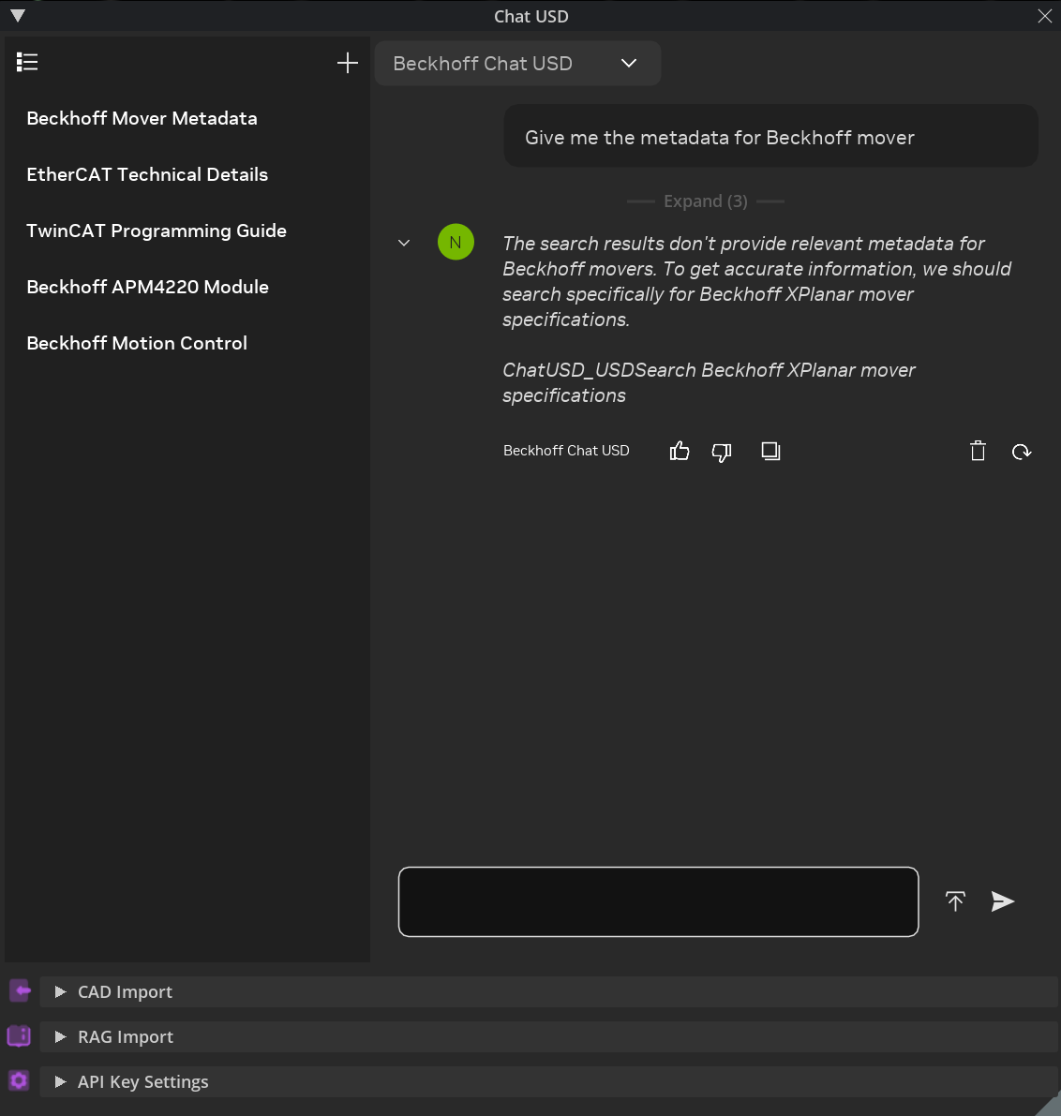Open EtherCAT Technical Details chat
1061x1116 pixels.
click(x=147, y=174)
